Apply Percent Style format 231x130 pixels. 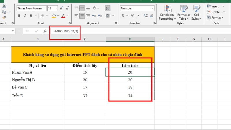click(x=133, y=16)
